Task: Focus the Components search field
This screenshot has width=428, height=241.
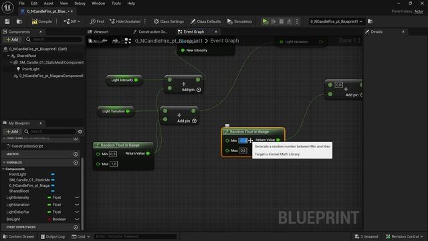Action: pyautogui.click(x=54, y=39)
